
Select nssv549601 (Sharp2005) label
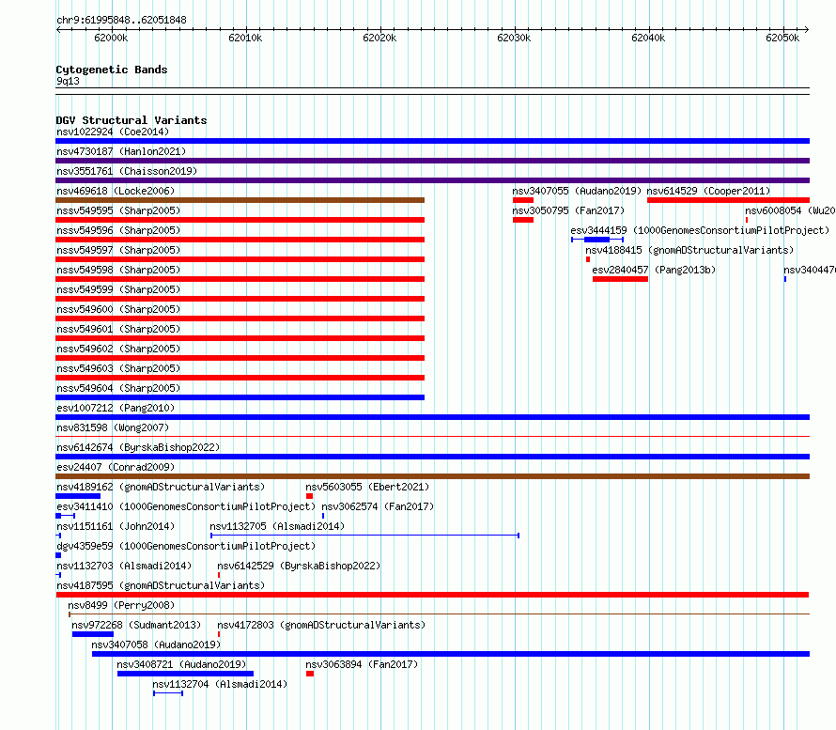click(118, 329)
